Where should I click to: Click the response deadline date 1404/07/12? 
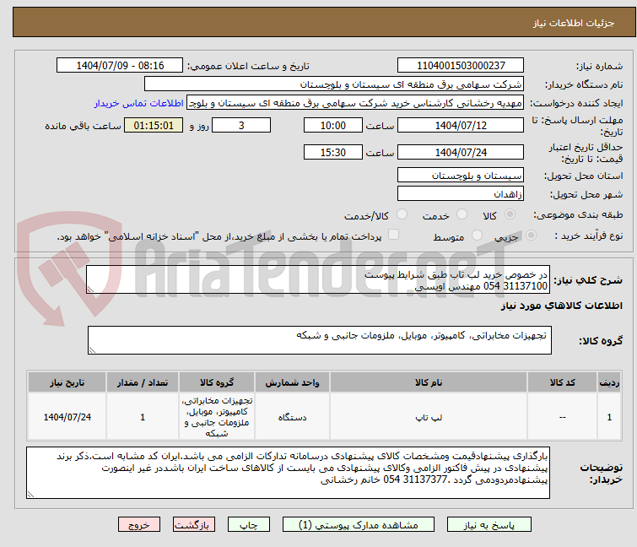click(x=461, y=125)
